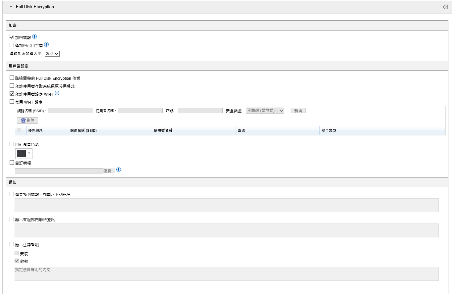
Task: Uncheck the 加密端點 checkbox
Action: (12, 37)
